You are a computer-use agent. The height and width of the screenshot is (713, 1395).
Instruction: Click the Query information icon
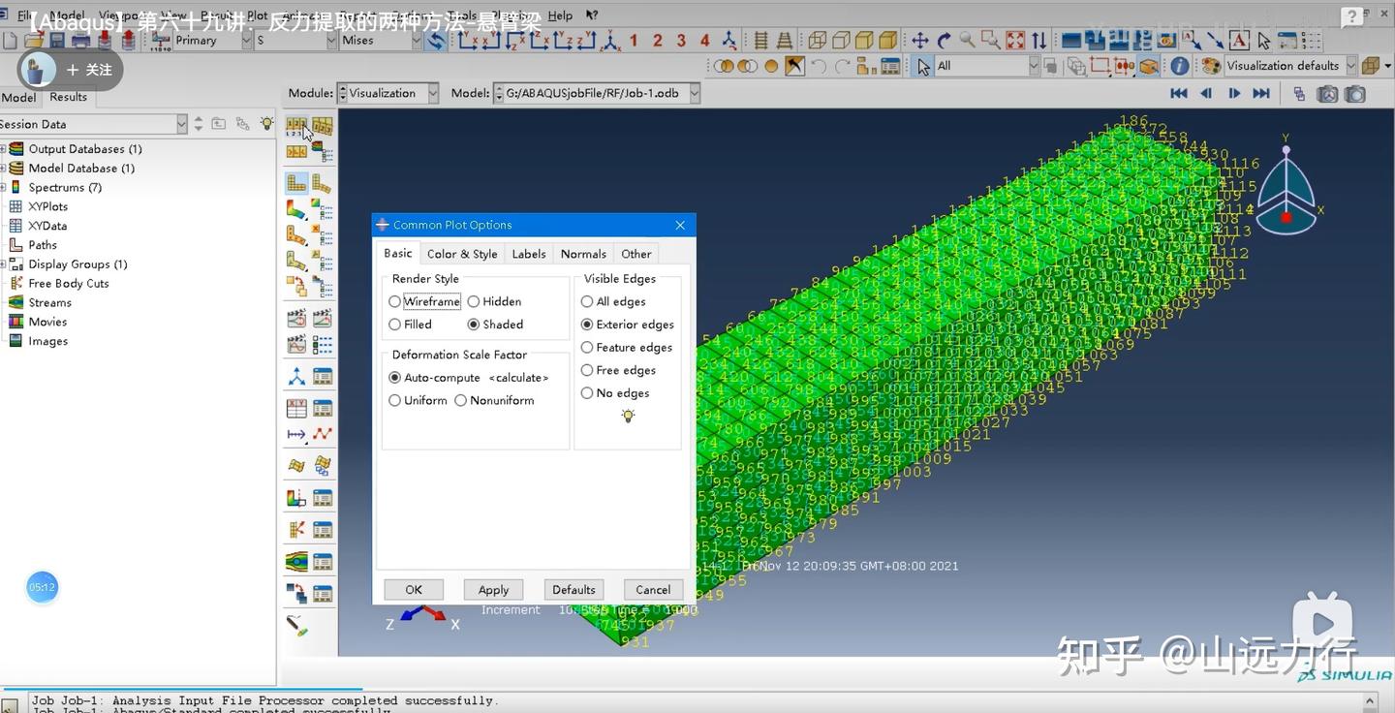coord(1179,66)
